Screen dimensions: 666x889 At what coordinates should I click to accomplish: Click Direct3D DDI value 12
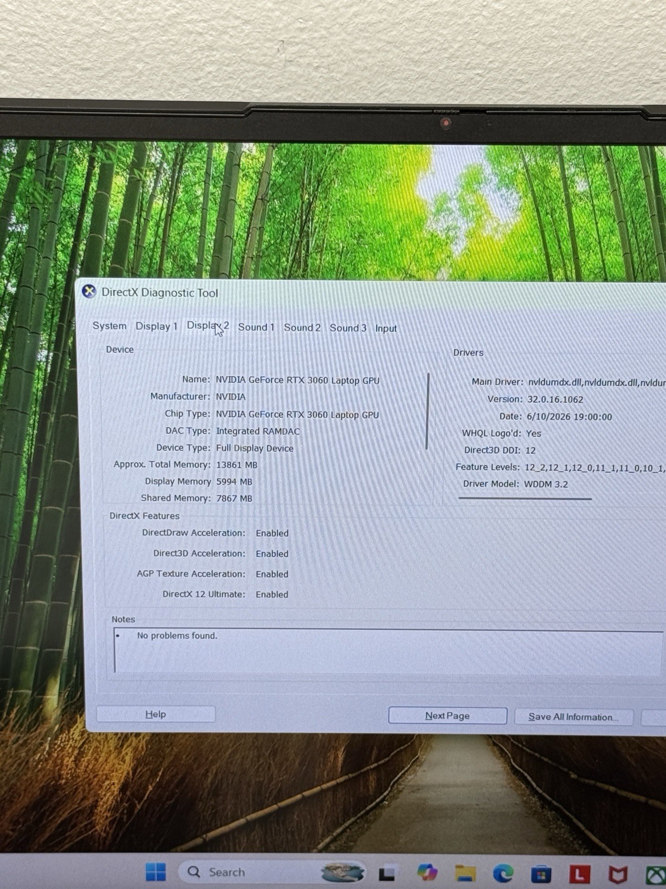(x=531, y=451)
